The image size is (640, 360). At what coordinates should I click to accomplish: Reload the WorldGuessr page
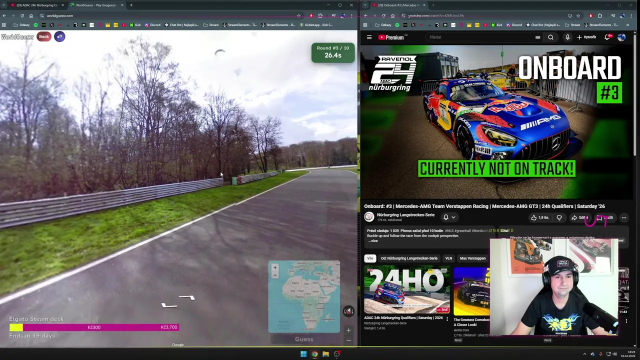22,15
